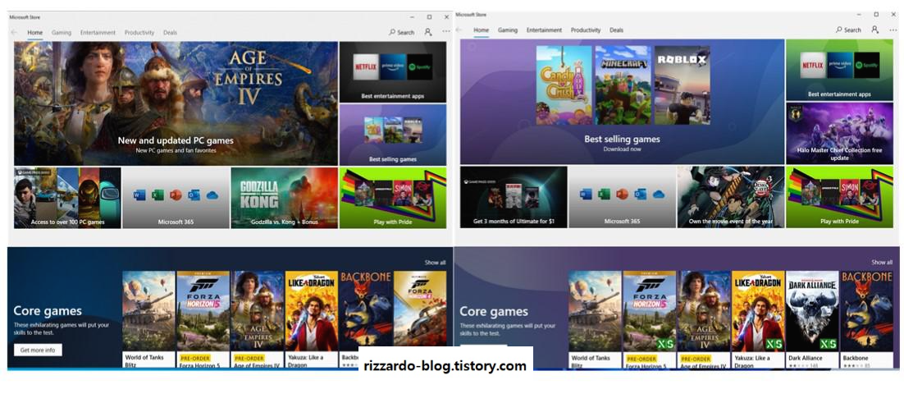Click the Prime Video logo in left entertainment tile
The height and width of the screenshot is (394, 904).
[393, 67]
